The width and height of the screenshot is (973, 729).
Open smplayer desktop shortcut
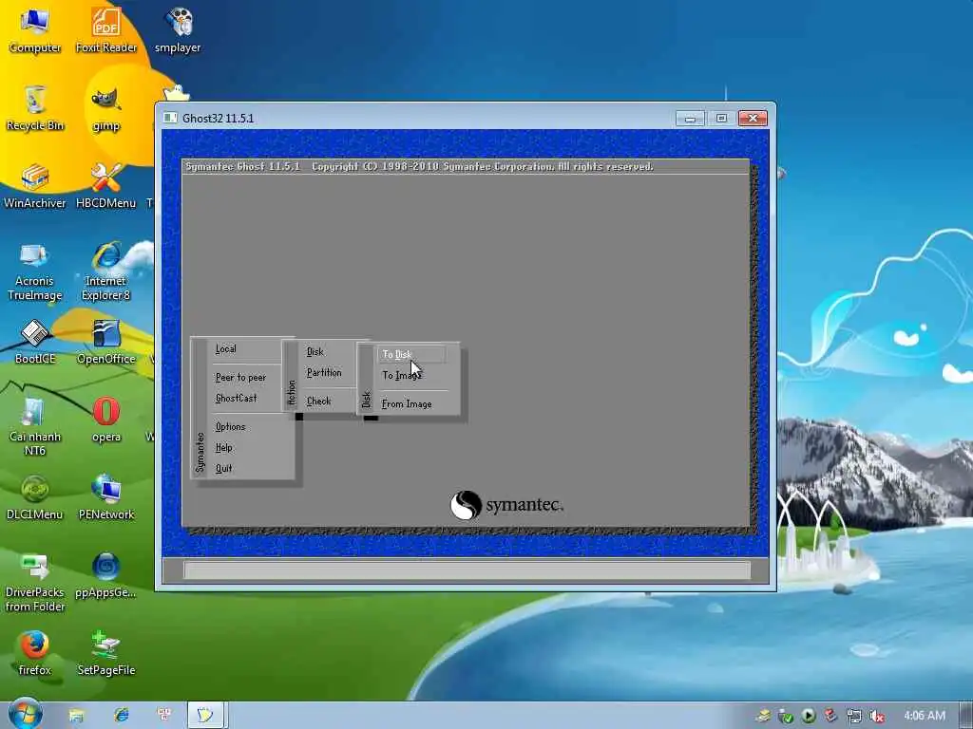click(x=178, y=29)
